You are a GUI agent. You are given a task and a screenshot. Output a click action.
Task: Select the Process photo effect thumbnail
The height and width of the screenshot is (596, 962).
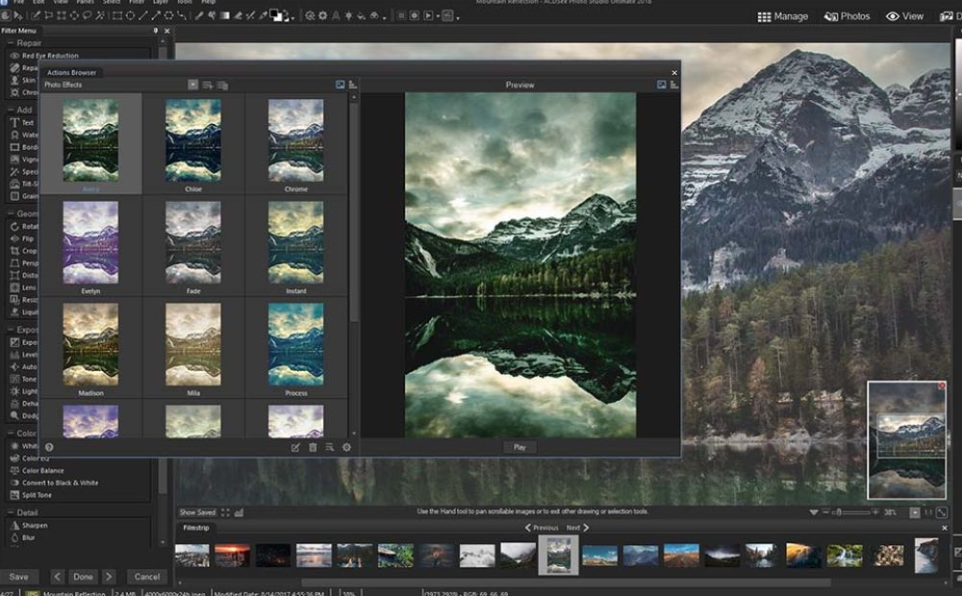coord(295,344)
